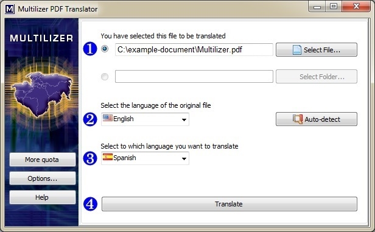Click 'You have selected this file to be translated'
Viewport: 375px width, 232px height.
point(163,36)
